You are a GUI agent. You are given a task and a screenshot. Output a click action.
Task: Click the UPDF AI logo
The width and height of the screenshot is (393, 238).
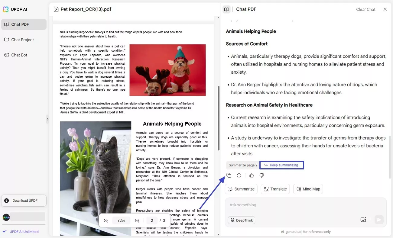coord(15,9)
